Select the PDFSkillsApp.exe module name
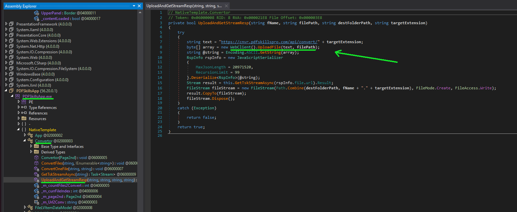Viewport: 517px width, 212px height. (x=37, y=96)
